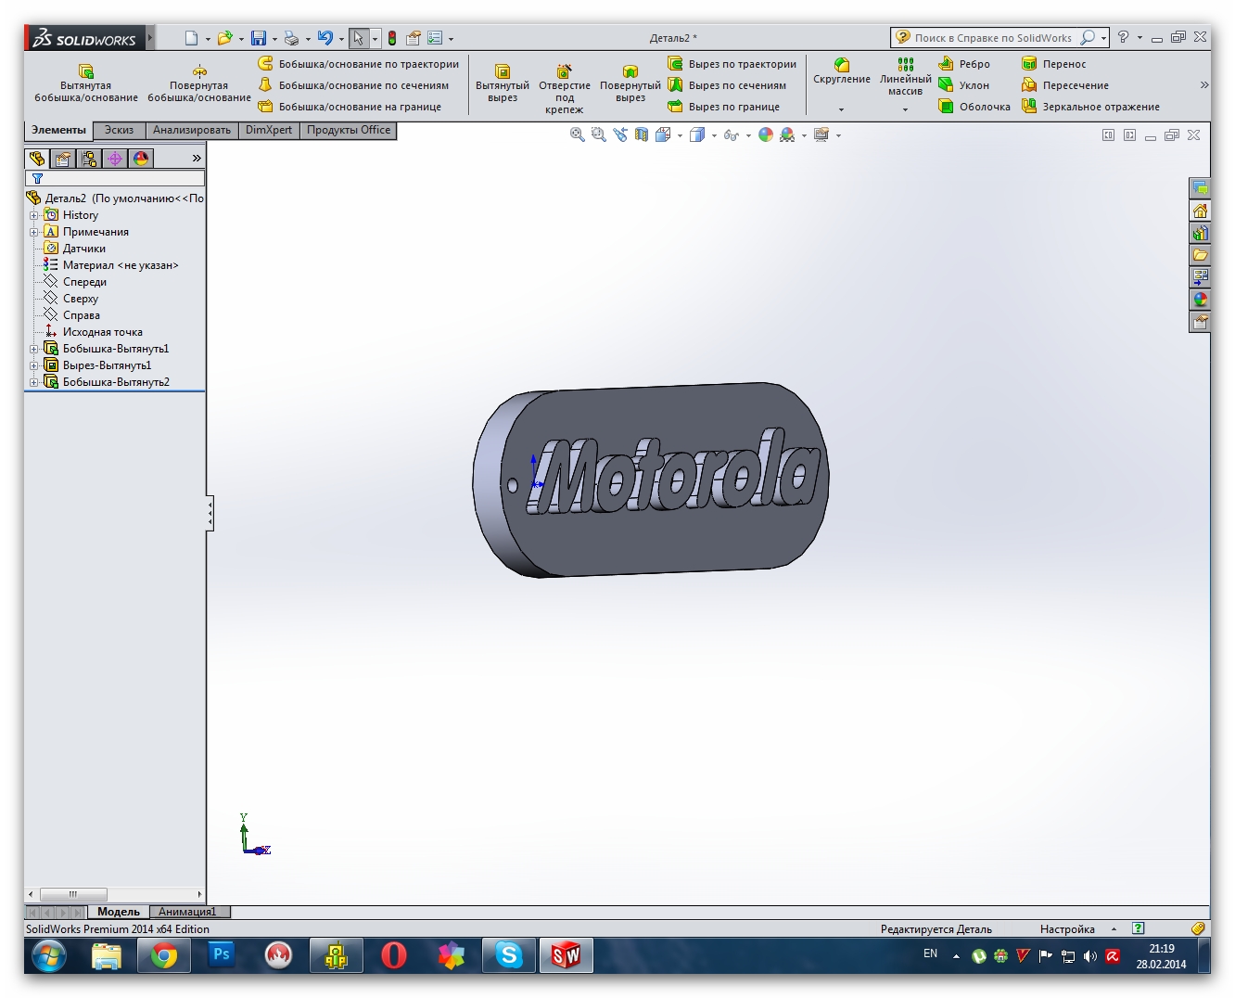Open the Design Library task pane tab
The image size is (1235, 998).
click(1201, 233)
